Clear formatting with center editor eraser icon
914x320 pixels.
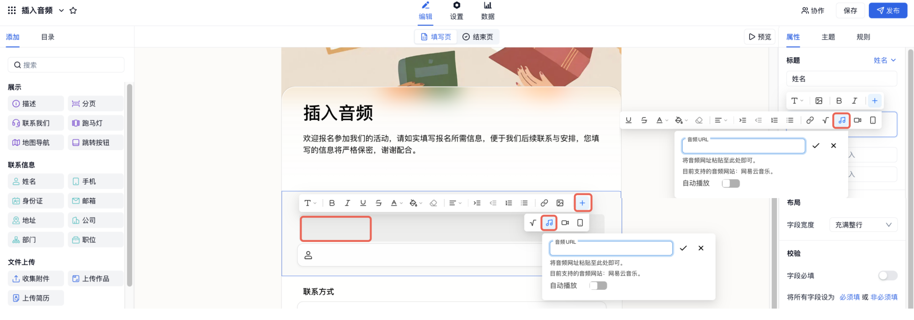tap(433, 203)
